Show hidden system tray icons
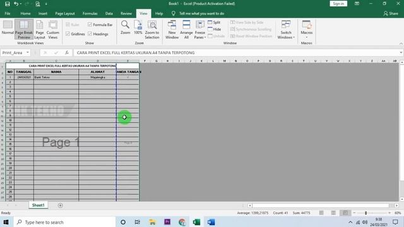 click(350, 222)
